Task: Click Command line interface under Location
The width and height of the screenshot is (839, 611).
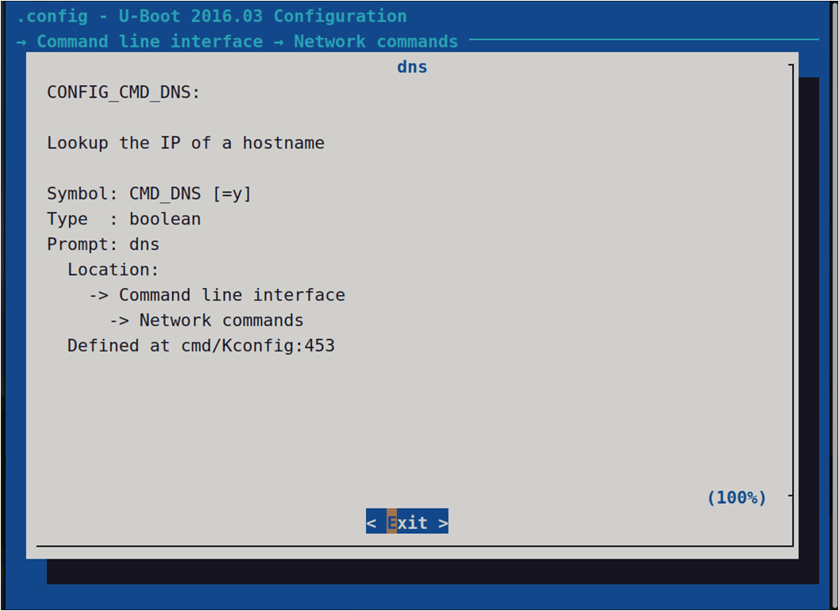Action: tap(232, 295)
